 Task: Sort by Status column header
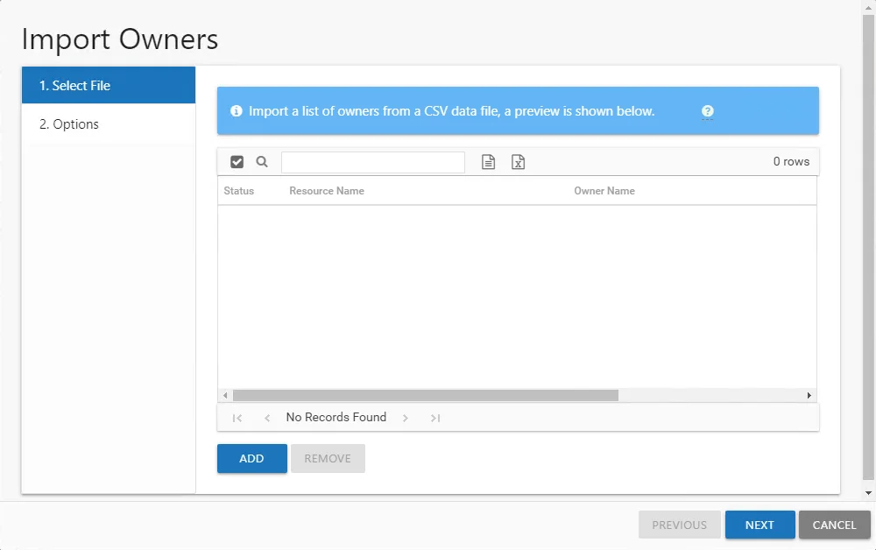pos(238,191)
